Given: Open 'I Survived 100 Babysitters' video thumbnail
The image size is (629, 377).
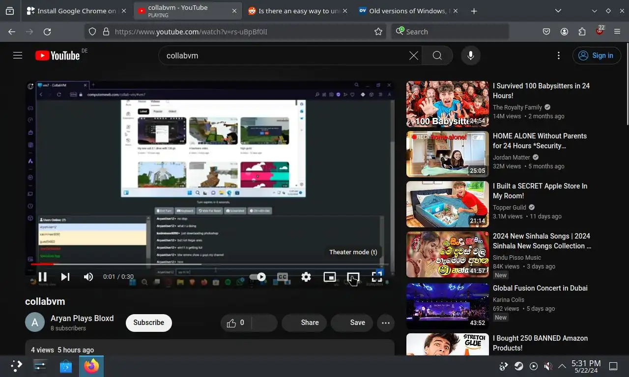Looking at the screenshot, I should (x=448, y=104).
